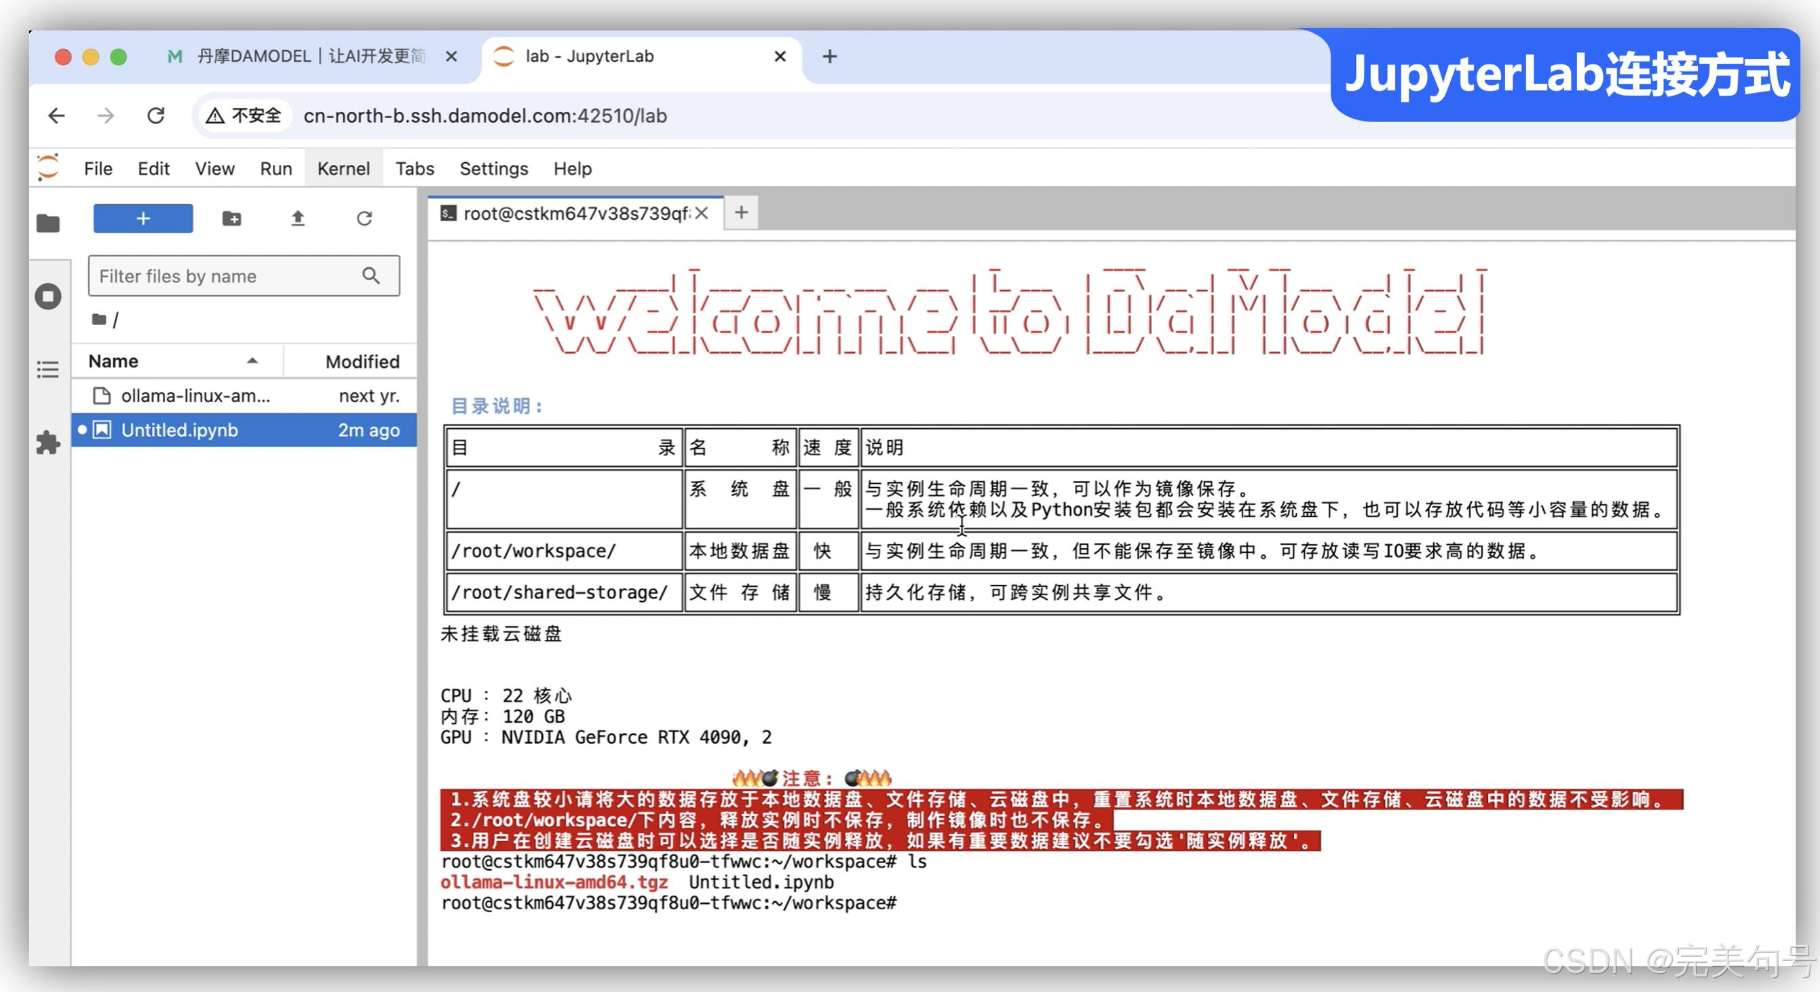Screen dimensions: 1820x992
Task: Go forward in browser history
Action: click(106, 116)
